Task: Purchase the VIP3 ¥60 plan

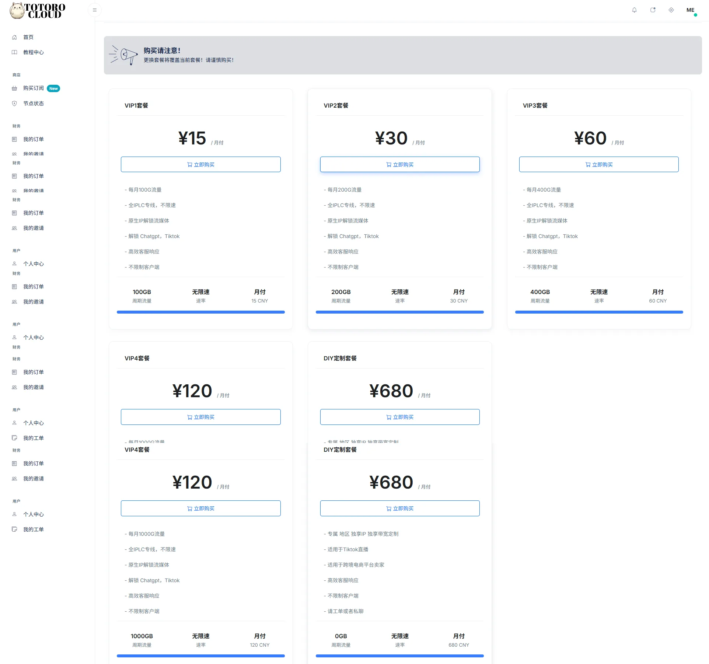Action: 599,164
